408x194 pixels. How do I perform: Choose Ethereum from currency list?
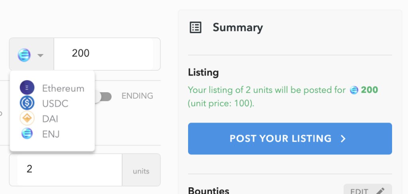point(63,88)
